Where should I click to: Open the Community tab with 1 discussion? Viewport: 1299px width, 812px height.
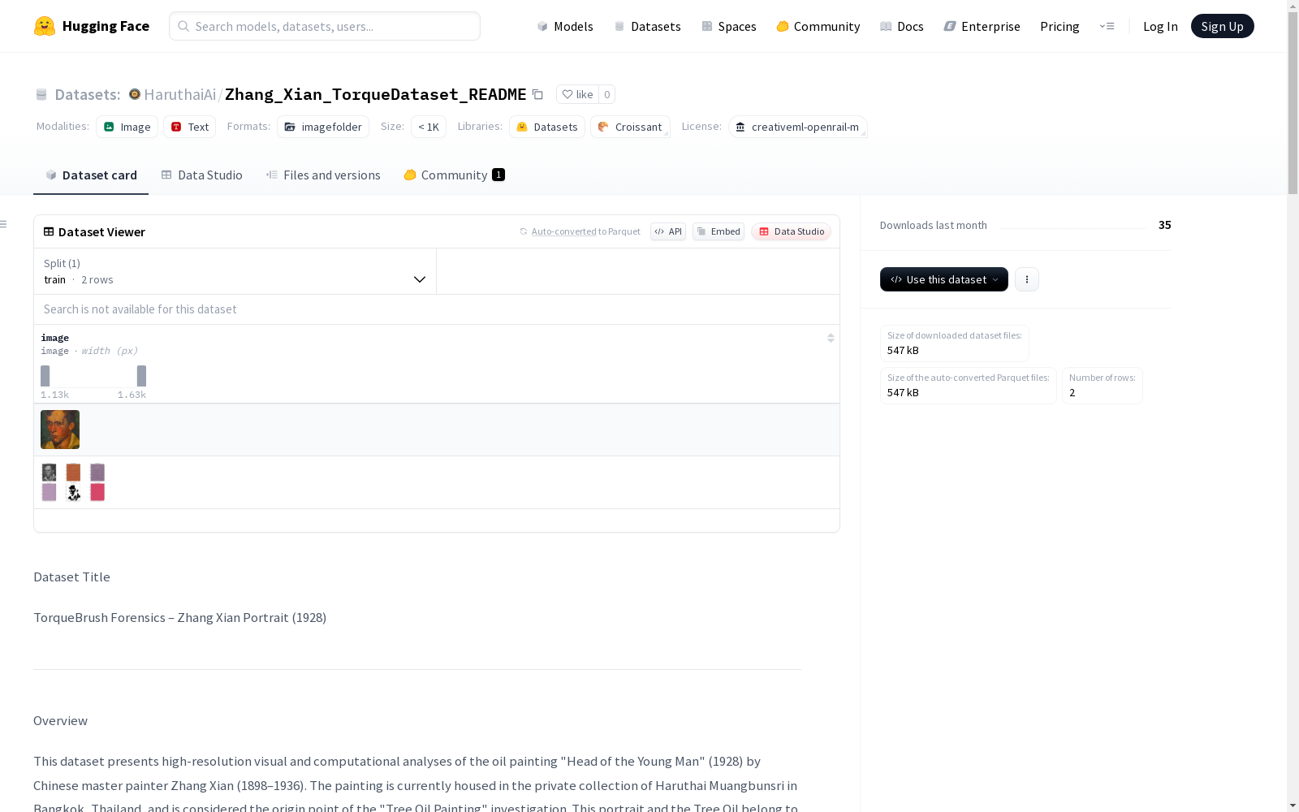(x=455, y=175)
